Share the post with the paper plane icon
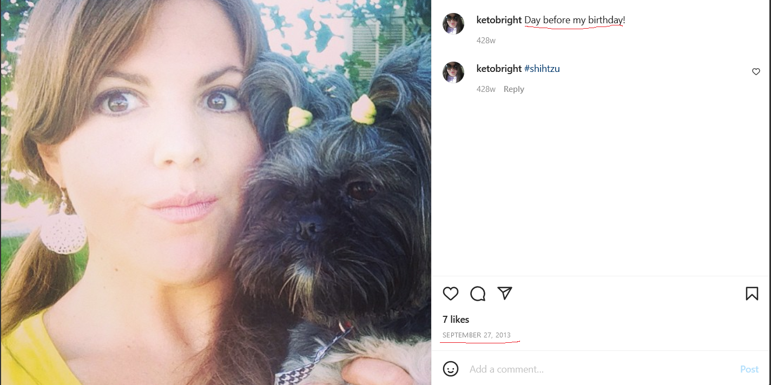 point(505,293)
